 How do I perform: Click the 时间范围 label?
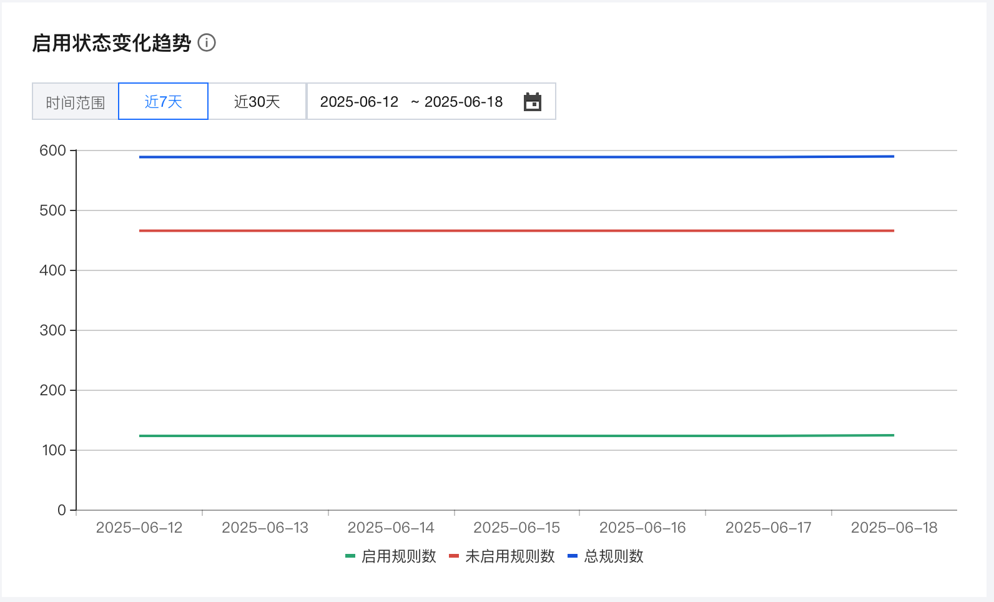click(75, 102)
